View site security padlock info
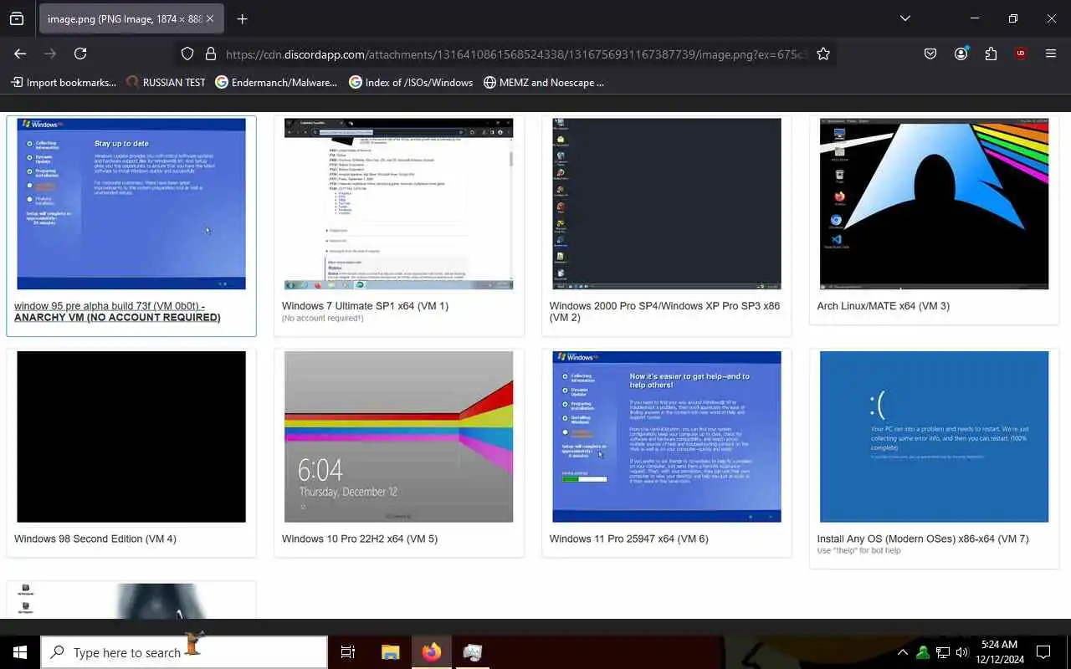 210,54
